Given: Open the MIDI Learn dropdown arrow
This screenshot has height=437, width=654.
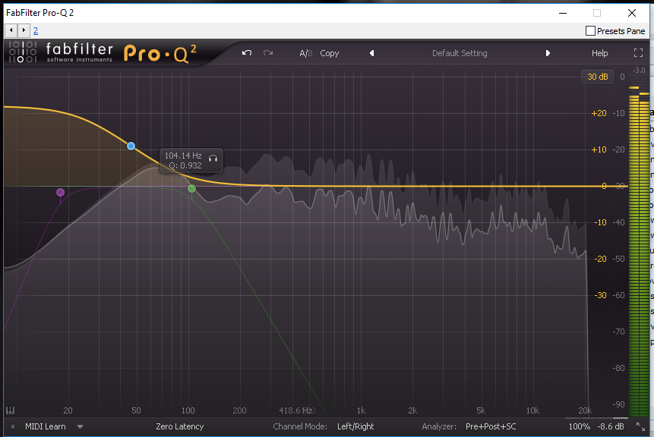Looking at the screenshot, I should pyautogui.click(x=80, y=426).
